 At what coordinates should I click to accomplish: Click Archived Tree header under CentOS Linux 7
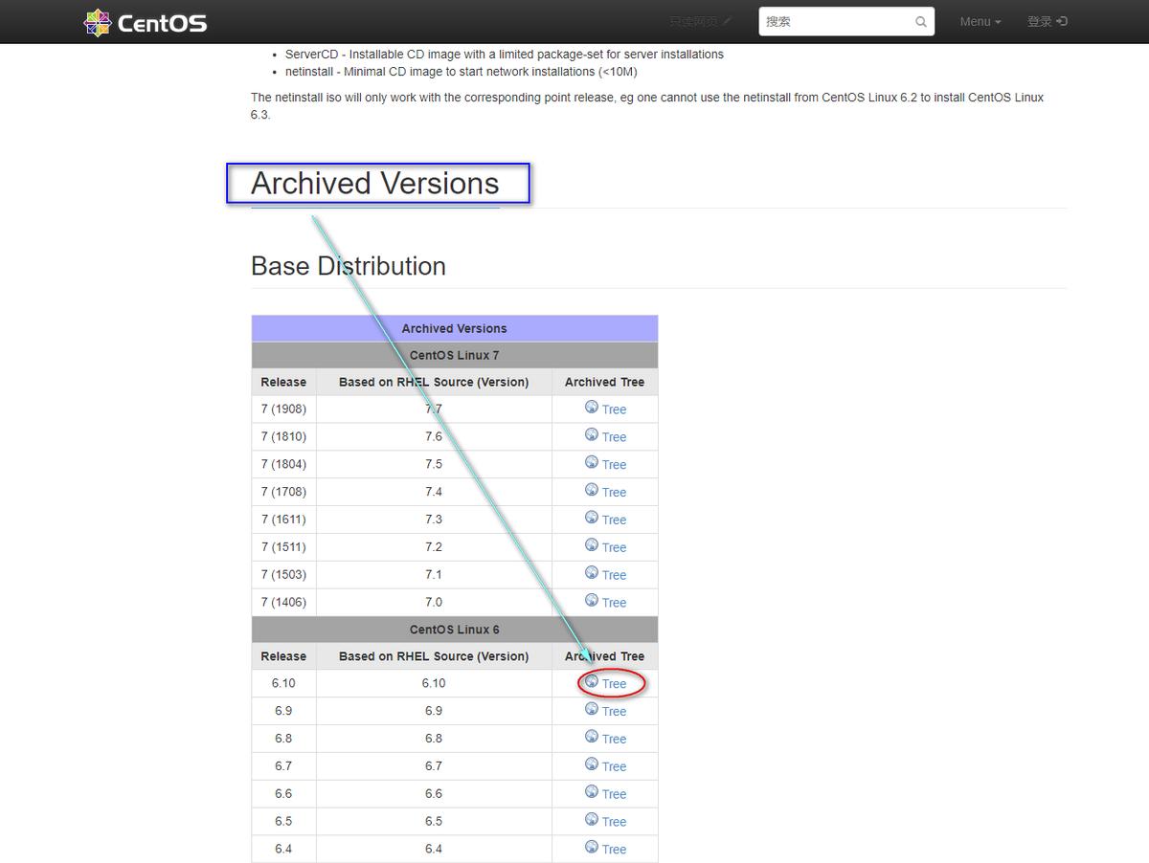(x=604, y=382)
